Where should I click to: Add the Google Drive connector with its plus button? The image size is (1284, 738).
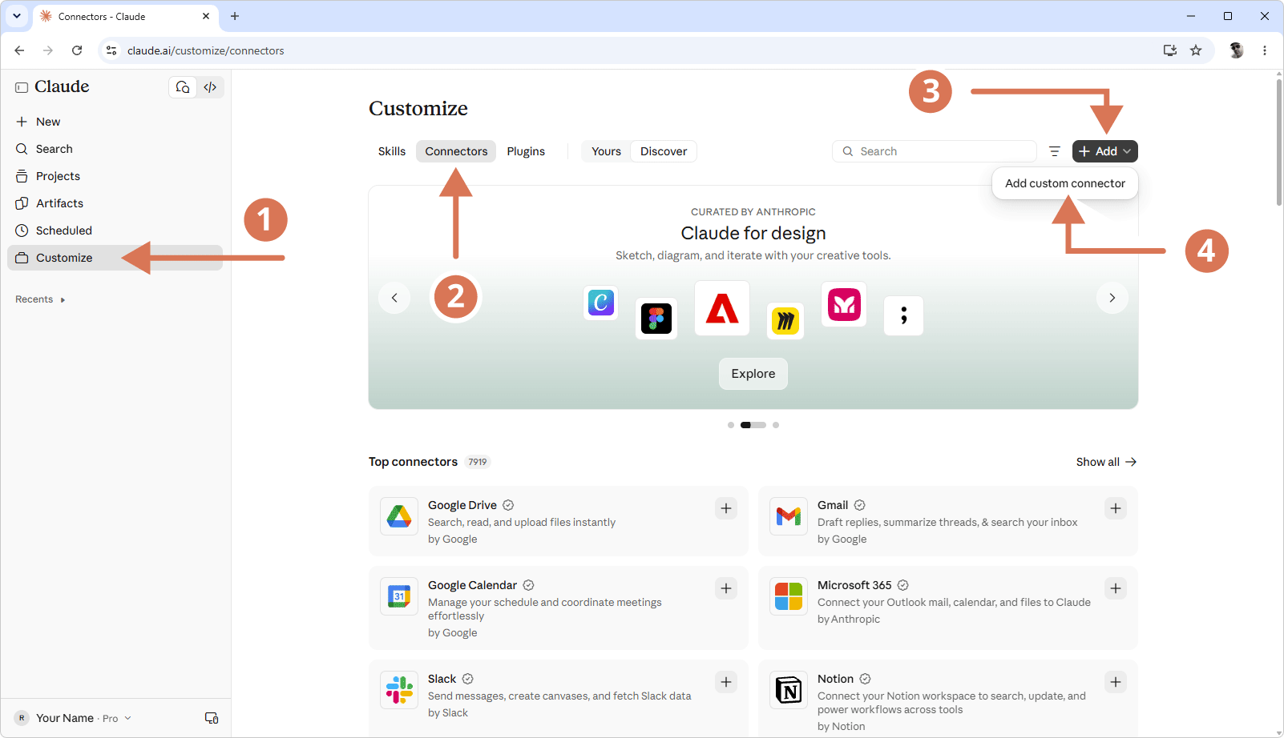pos(726,508)
